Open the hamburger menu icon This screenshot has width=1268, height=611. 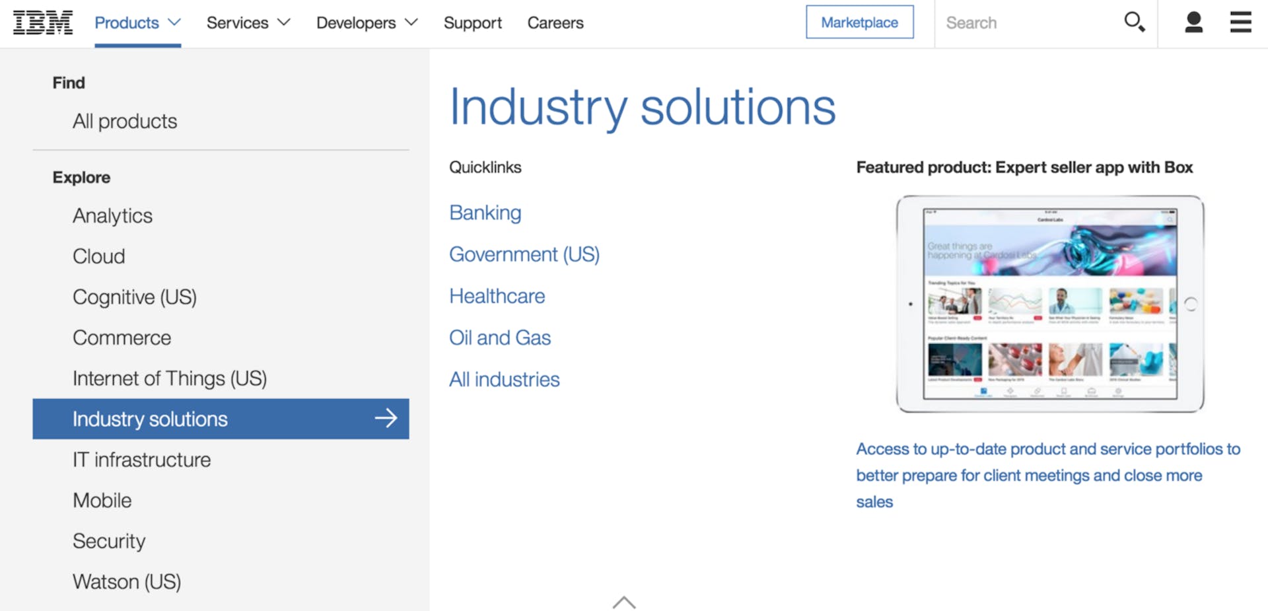point(1240,22)
